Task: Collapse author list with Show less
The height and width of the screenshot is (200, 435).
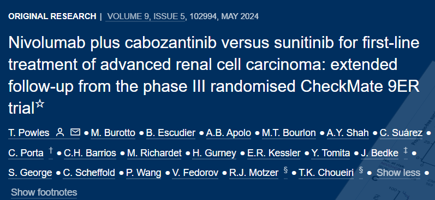Action: point(398,173)
